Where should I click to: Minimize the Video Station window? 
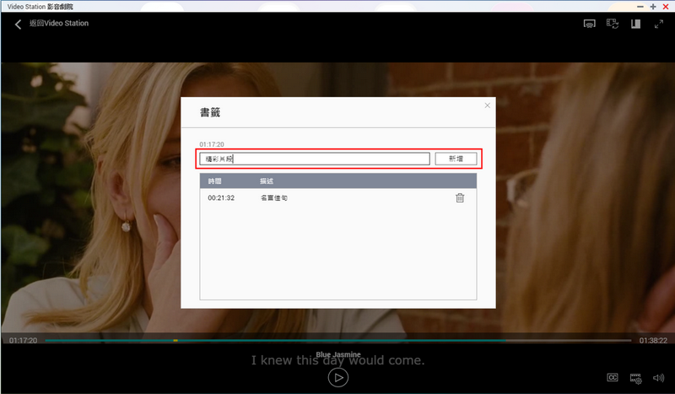pos(640,7)
